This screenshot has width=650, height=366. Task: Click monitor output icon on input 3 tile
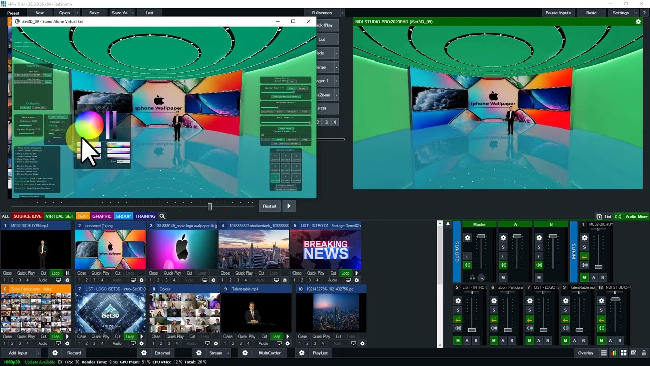pos(205,280)
